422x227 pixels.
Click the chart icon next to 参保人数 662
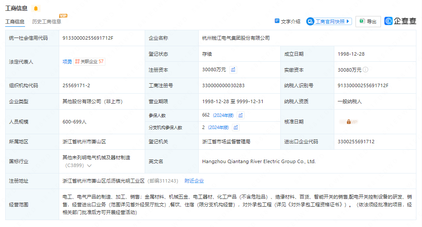tap(241, 115)
